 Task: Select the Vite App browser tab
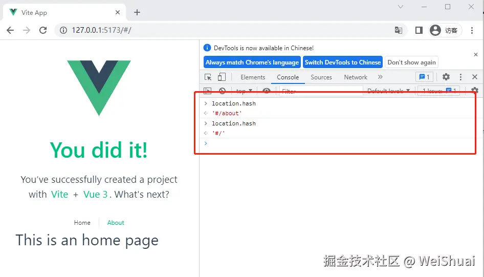point(64,12)
